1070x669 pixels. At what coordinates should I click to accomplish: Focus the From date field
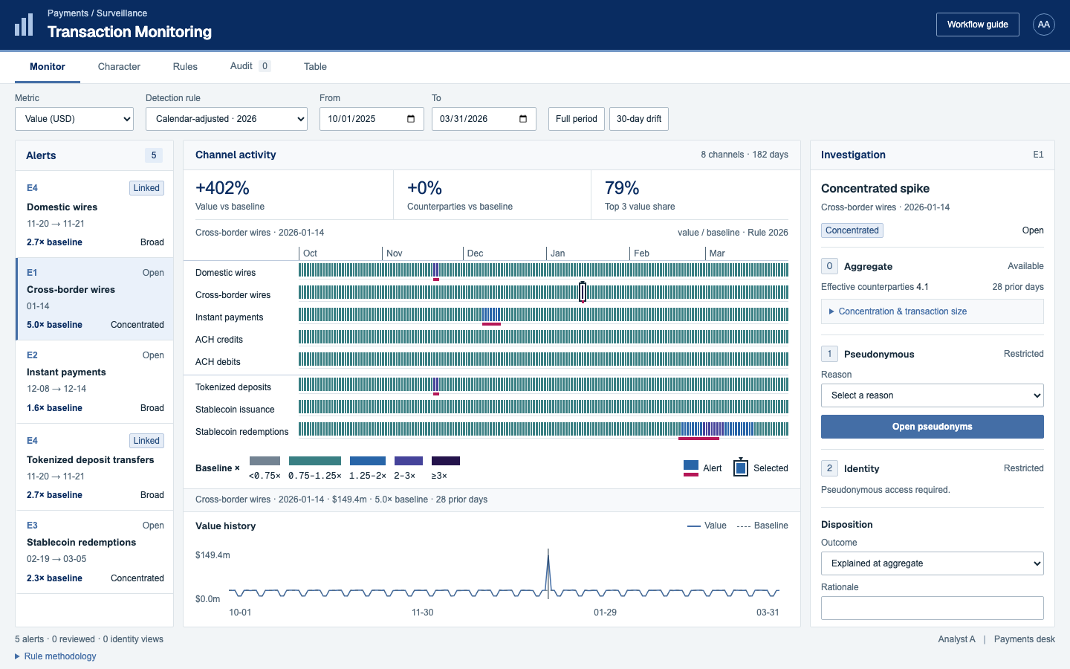pyautogui.click(x=372, y=119)
